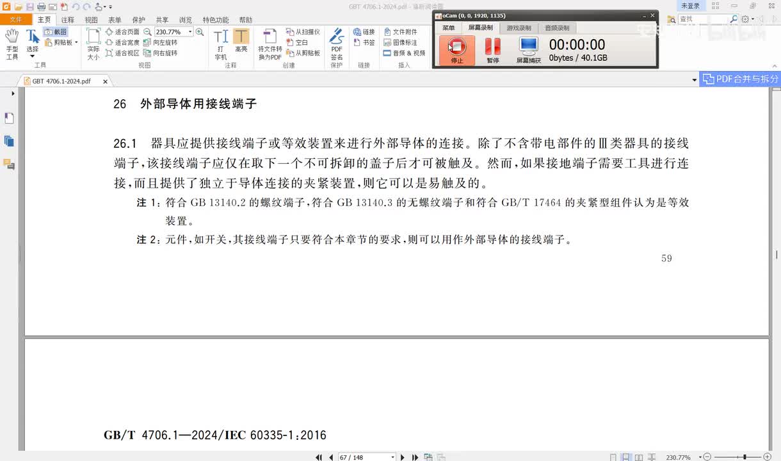Click the page number field 67 / 148
This screenshot has width=781, height=461.
click(366, 457)
